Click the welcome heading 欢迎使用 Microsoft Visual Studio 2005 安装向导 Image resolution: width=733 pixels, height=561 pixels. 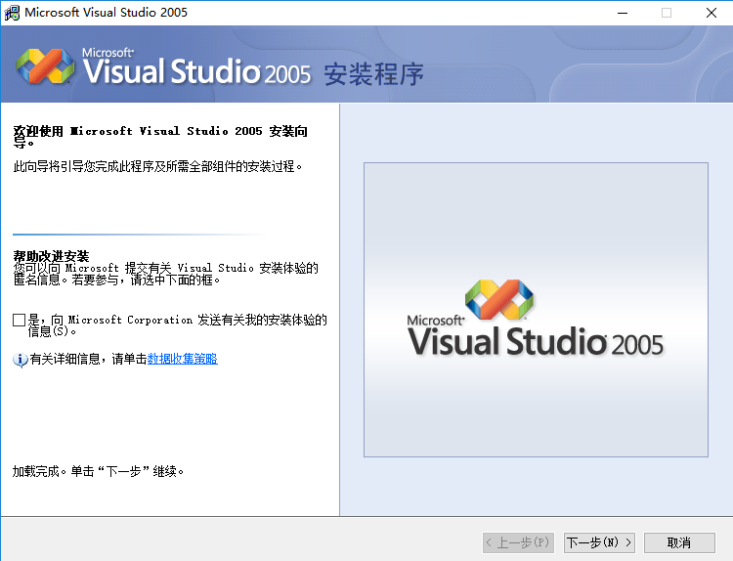point(160,136)
